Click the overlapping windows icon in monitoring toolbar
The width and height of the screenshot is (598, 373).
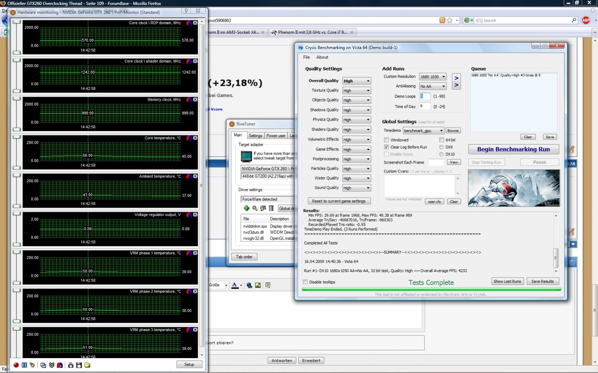point(43,365)
